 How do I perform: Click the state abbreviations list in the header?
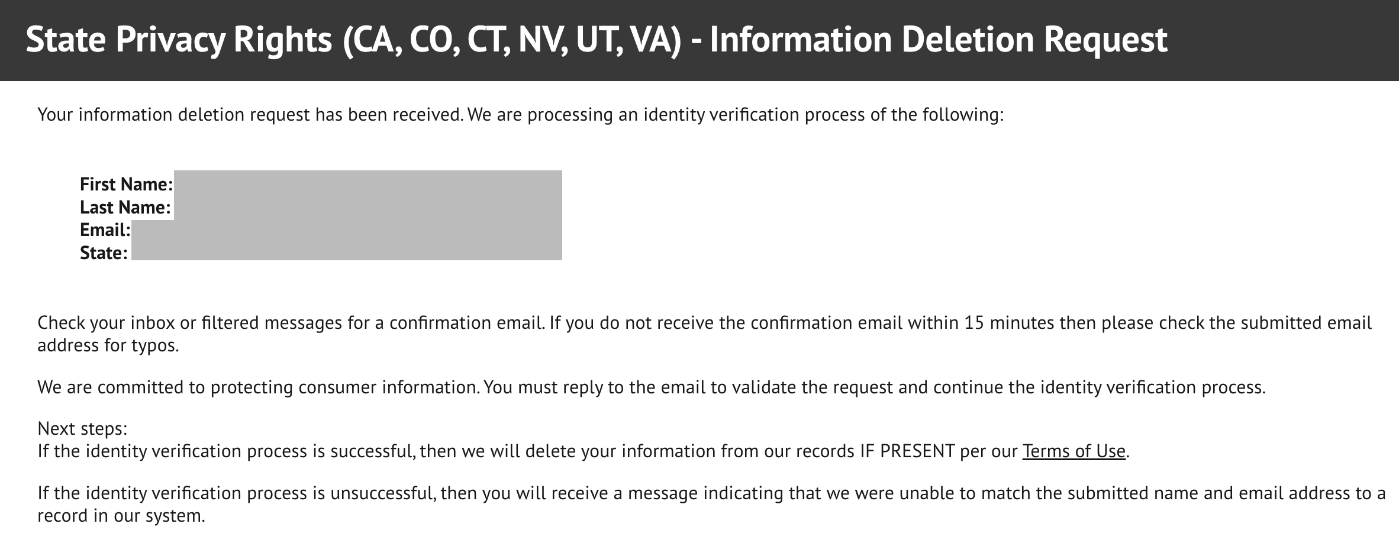point(512,40)
